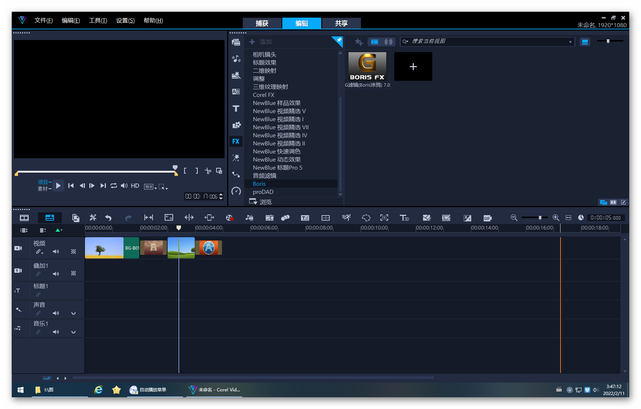Image resolution: width=641 pixels, height=409 pixels.
Task: Select the 音频滤镜 category
Action: tap(265, 176)
